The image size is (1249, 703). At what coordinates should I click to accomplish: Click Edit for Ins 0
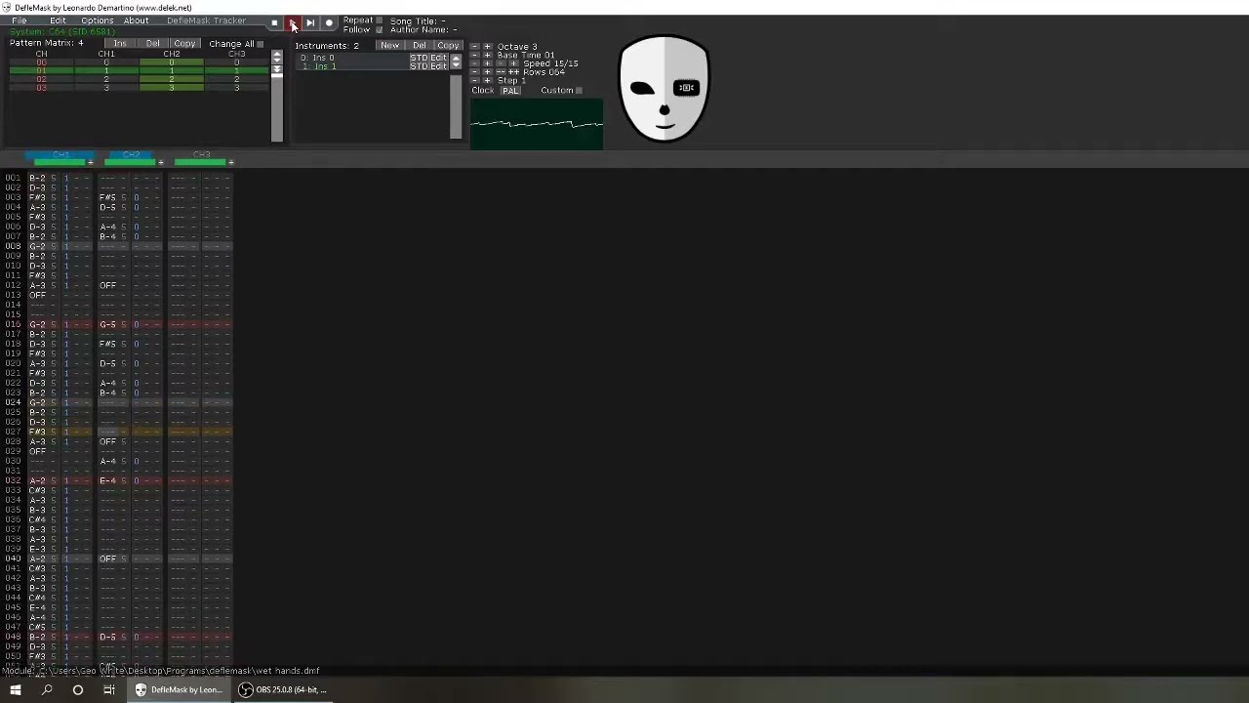[438, 59]
